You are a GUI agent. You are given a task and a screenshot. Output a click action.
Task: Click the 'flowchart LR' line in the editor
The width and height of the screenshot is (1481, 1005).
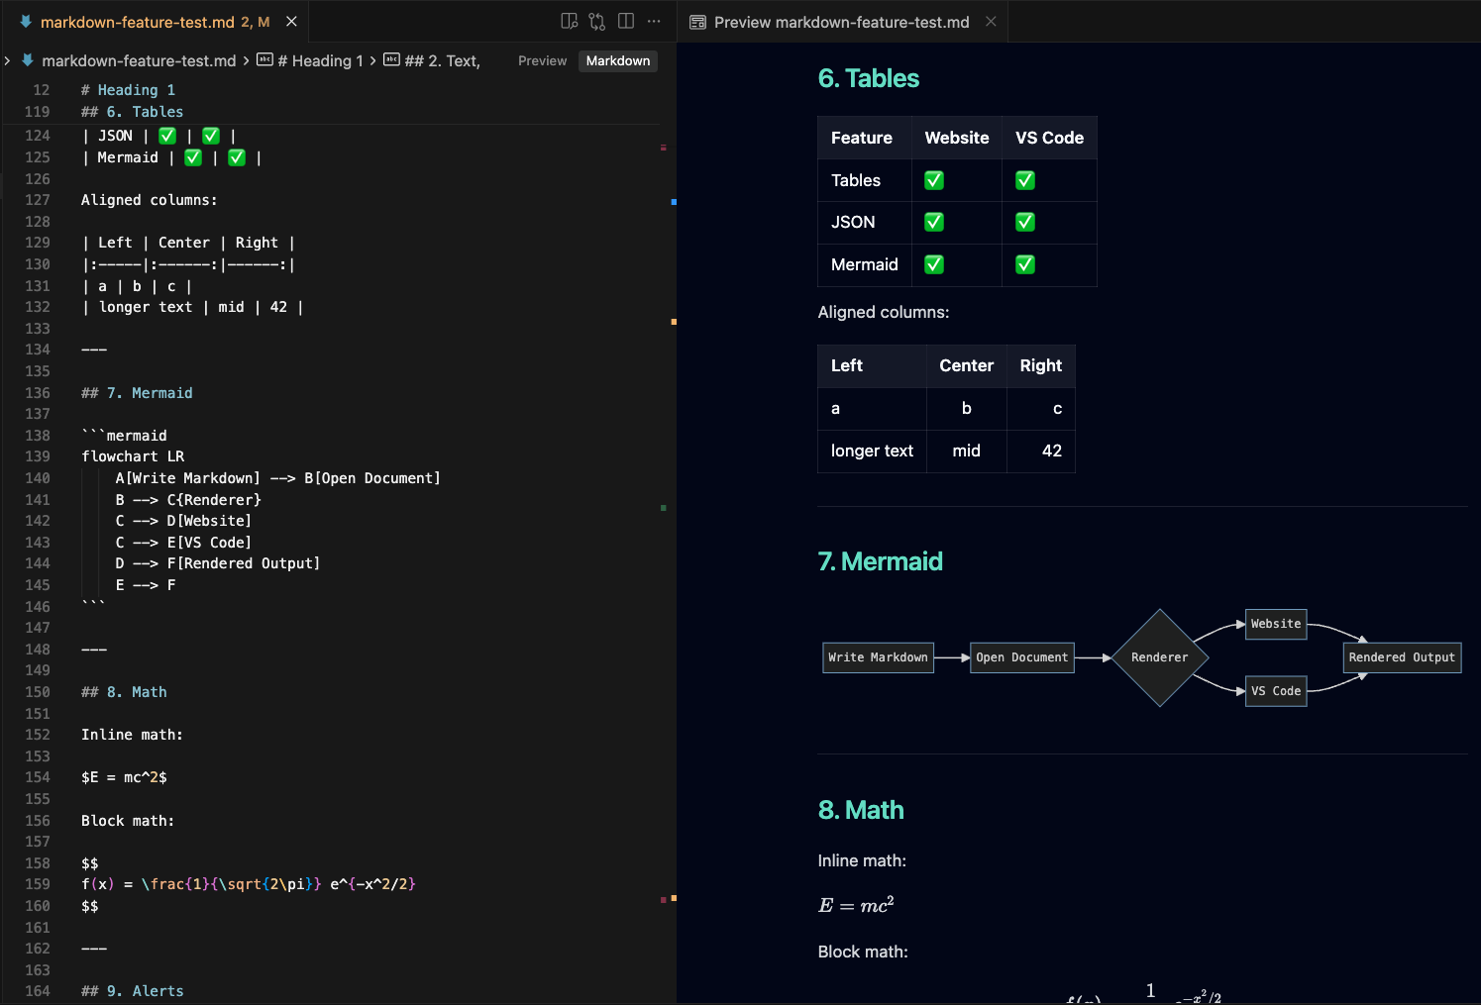133,456
